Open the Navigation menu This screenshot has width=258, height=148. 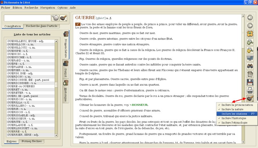48,7
